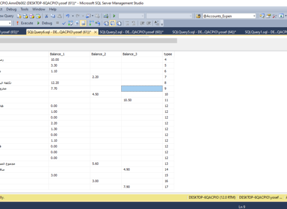Toggle Include Client Statistics
The image size is (287, 209).
point(98,23)
